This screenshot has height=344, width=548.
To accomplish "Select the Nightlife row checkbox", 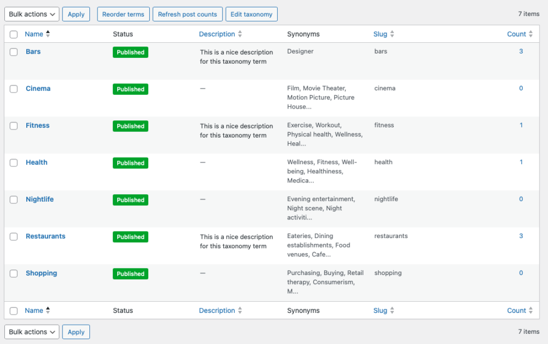I will 14,200.
